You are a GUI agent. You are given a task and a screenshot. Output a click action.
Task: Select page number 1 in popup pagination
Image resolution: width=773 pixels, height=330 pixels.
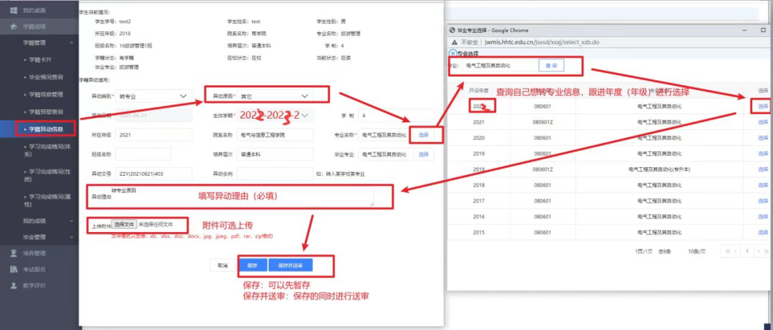coord(747,251)
